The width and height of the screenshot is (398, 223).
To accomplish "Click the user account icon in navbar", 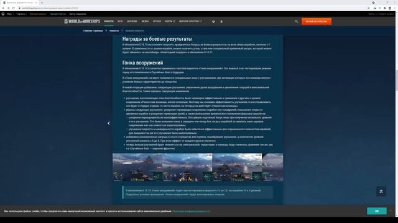I will click(221, 22).
